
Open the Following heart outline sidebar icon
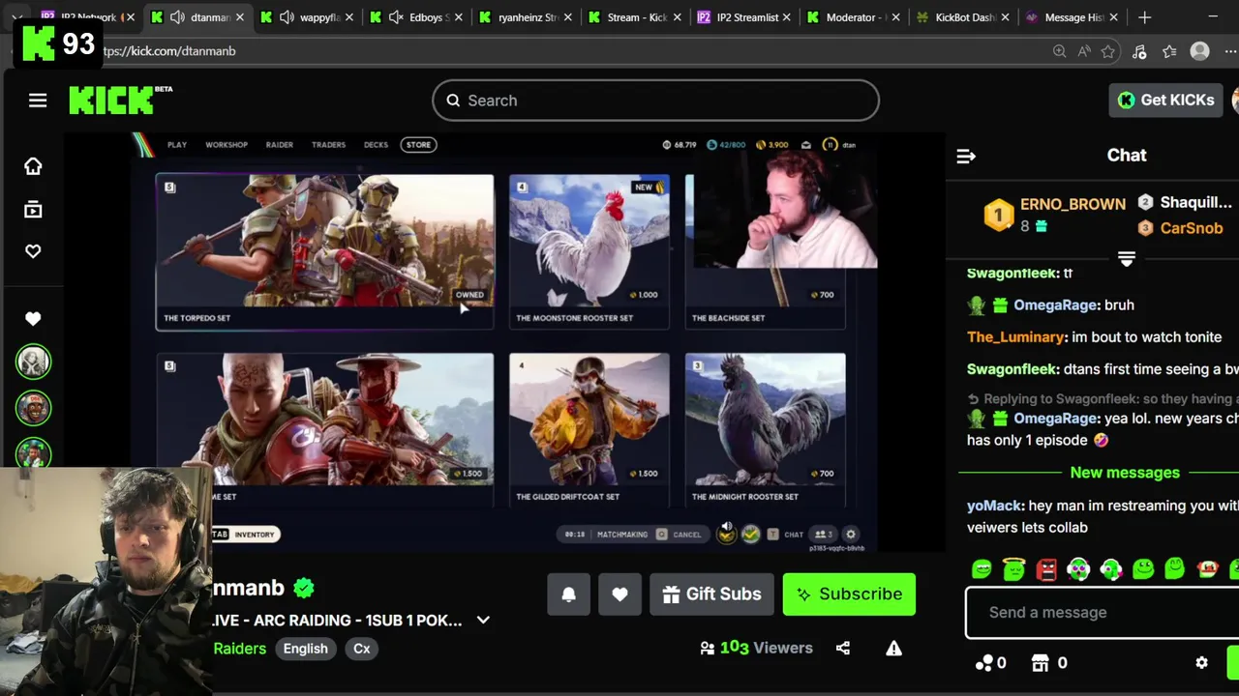[x=33, y=251]
